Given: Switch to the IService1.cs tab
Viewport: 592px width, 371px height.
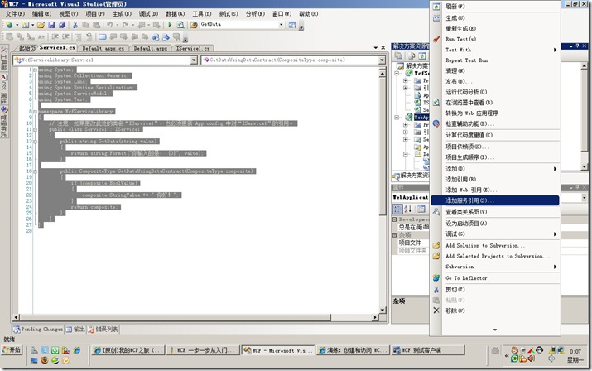Looking at the screenshot, I should pyautogui.click(x=193, y=48).
